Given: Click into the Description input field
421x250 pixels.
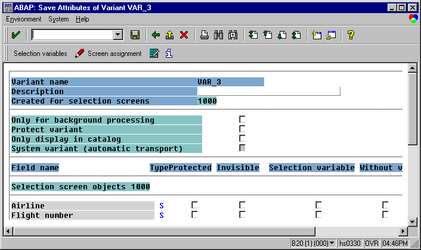Looking at the screenshot, I should pos(268,91).
